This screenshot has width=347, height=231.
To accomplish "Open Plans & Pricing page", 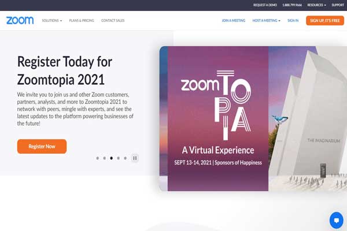I will click(x=82, y=21).
